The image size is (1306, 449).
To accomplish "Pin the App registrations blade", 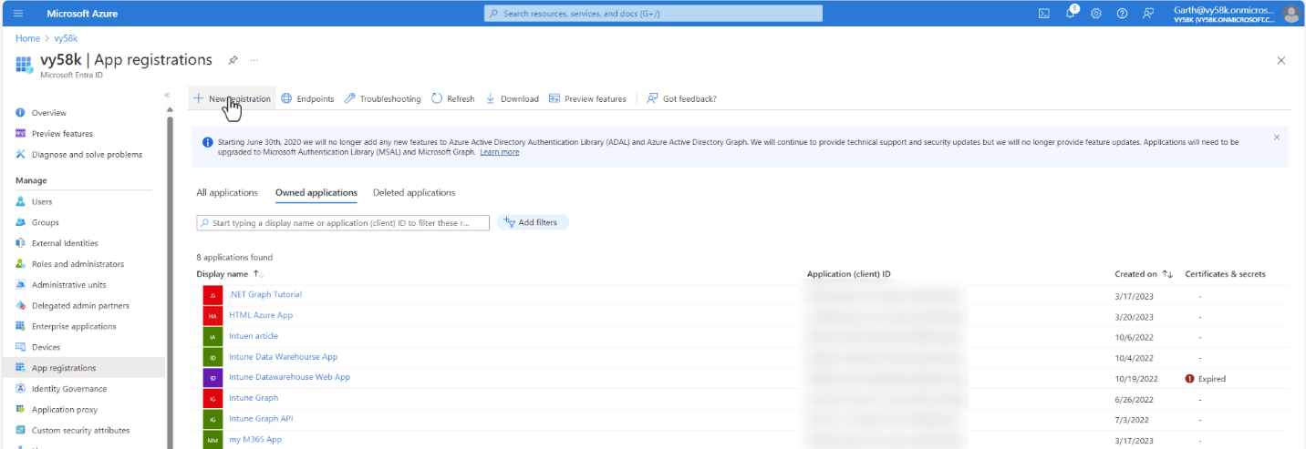I will pos(233,60).
